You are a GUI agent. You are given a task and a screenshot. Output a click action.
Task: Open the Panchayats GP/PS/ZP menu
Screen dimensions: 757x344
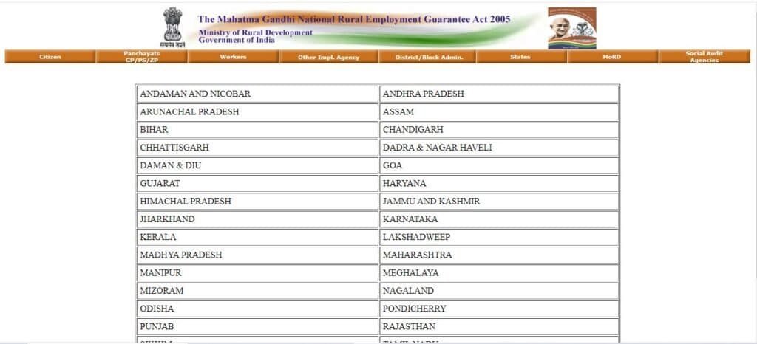tap(141, 57)
